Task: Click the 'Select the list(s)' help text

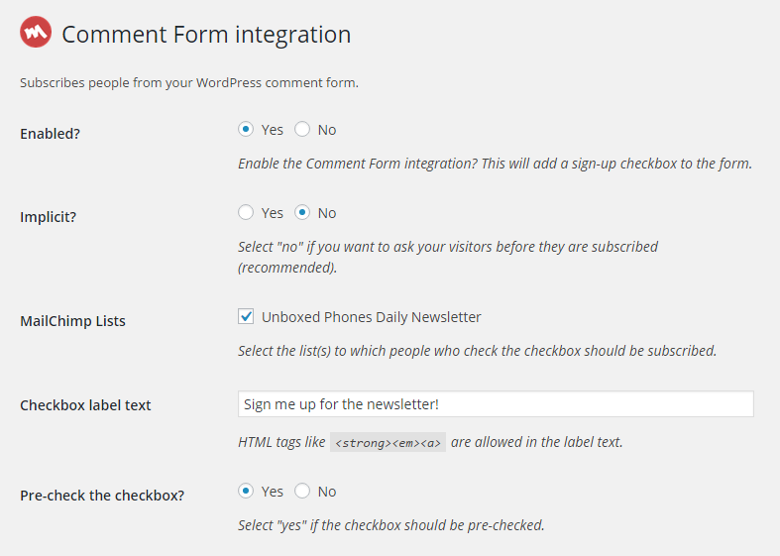Action: [477, 351]
